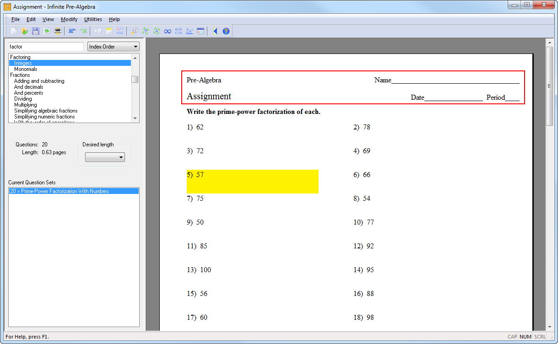
Task: Click the green arrow export icon
Action: point(47,31)
